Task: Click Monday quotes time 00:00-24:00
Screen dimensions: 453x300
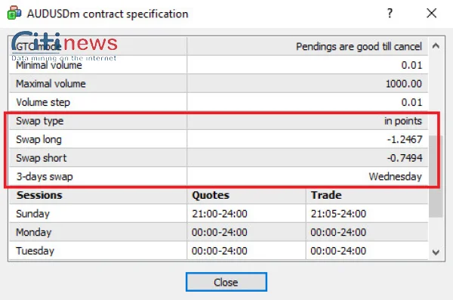Action: (x=220, y=232)
